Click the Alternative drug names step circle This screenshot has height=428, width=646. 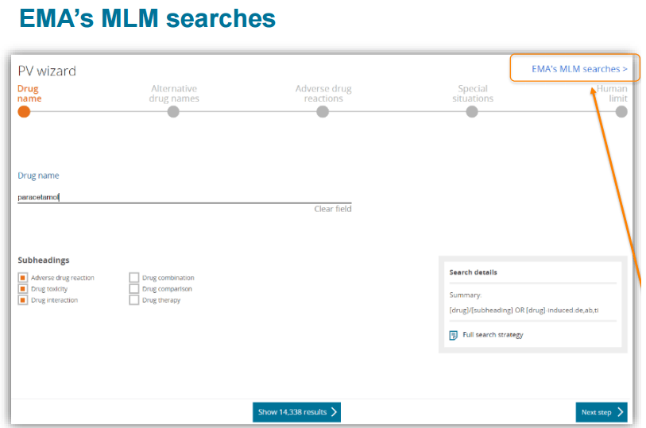[x=173, y=112]
